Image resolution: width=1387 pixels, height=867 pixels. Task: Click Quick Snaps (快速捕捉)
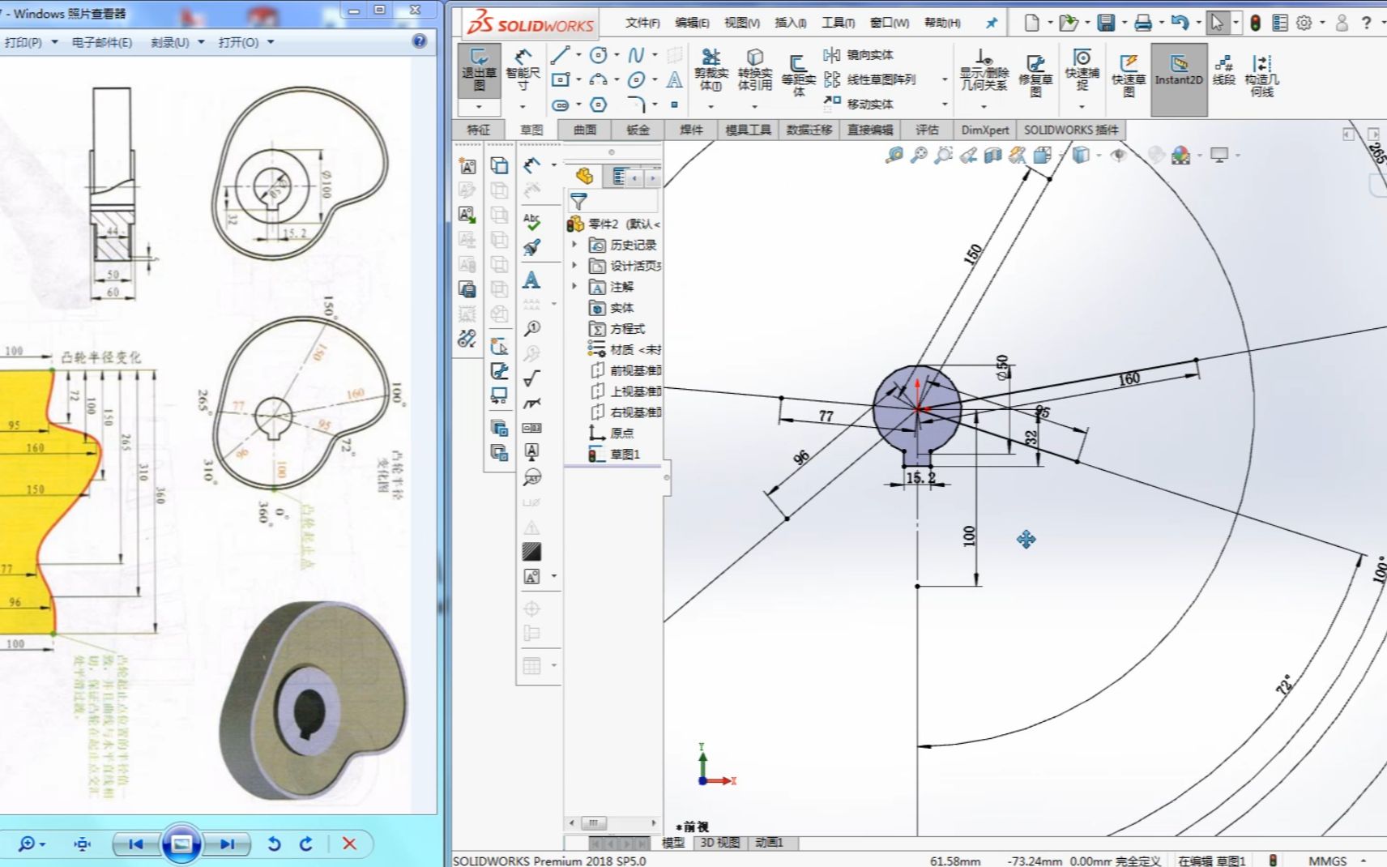1082,70
